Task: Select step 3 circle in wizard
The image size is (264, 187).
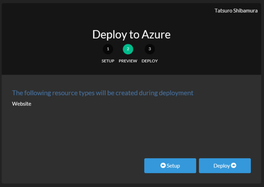Action: click(150, 49)
